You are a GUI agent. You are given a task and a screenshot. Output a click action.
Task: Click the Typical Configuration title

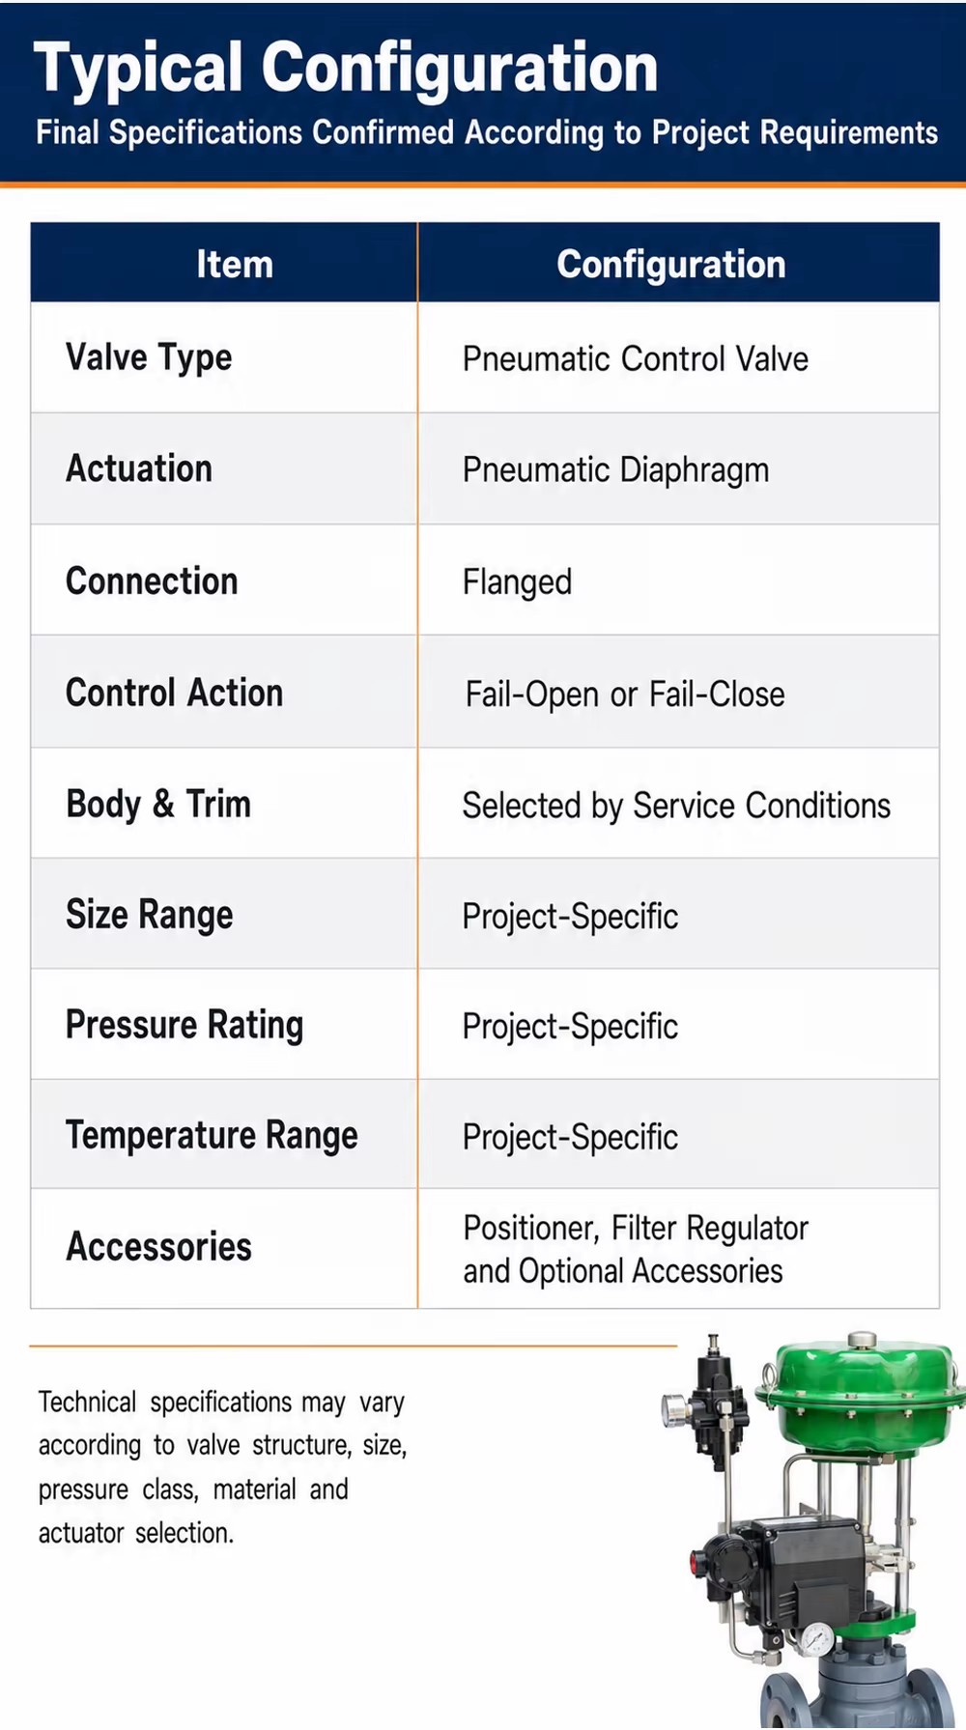coord(345,68)
